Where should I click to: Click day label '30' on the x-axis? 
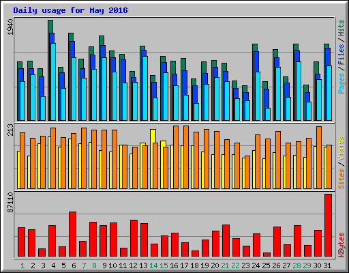(317, 265)
